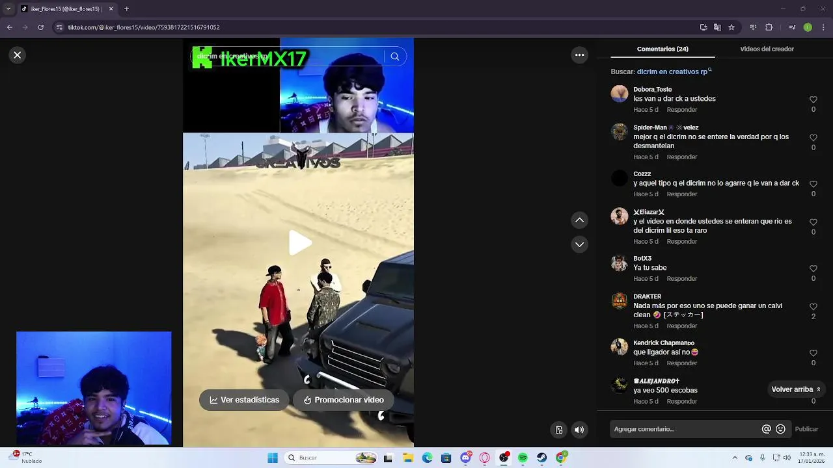
Task: Open Debora_Teste's profile avatar
Action: 620,94
